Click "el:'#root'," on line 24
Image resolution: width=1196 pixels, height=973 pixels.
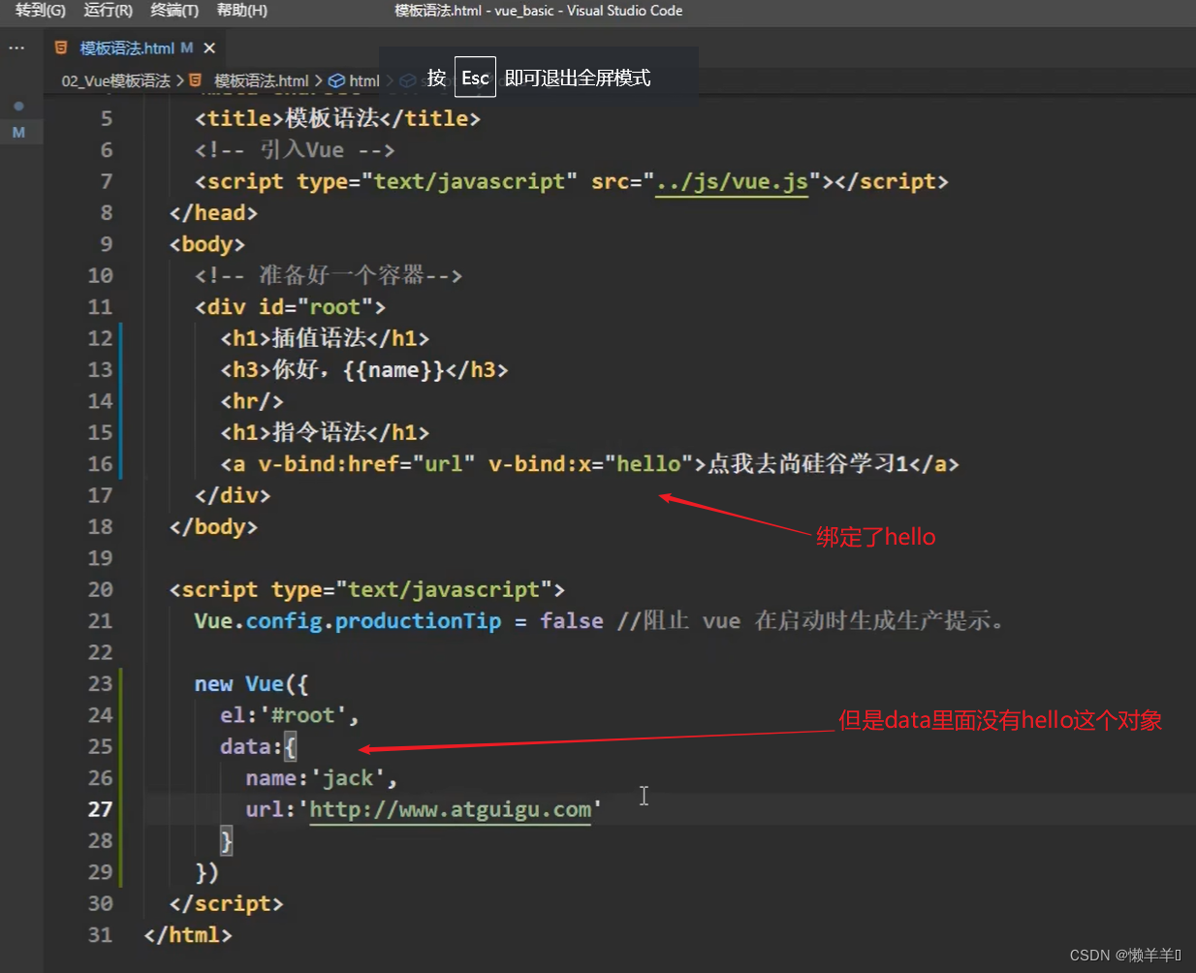[290, 715]
